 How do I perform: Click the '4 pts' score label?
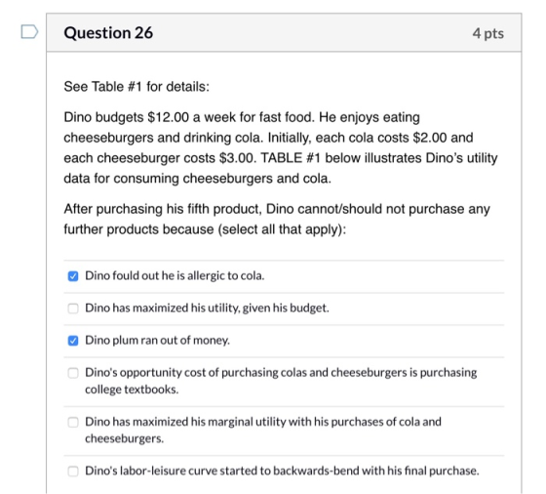[488, 33]
